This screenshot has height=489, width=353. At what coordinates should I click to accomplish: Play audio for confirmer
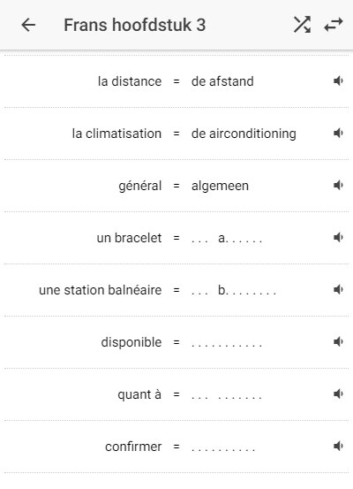[338, 446]
